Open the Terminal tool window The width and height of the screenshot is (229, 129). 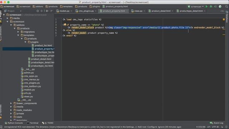[x=33, y=123]
